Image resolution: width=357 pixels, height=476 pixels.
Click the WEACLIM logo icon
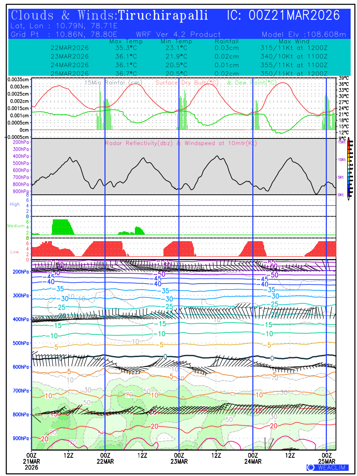311,468
